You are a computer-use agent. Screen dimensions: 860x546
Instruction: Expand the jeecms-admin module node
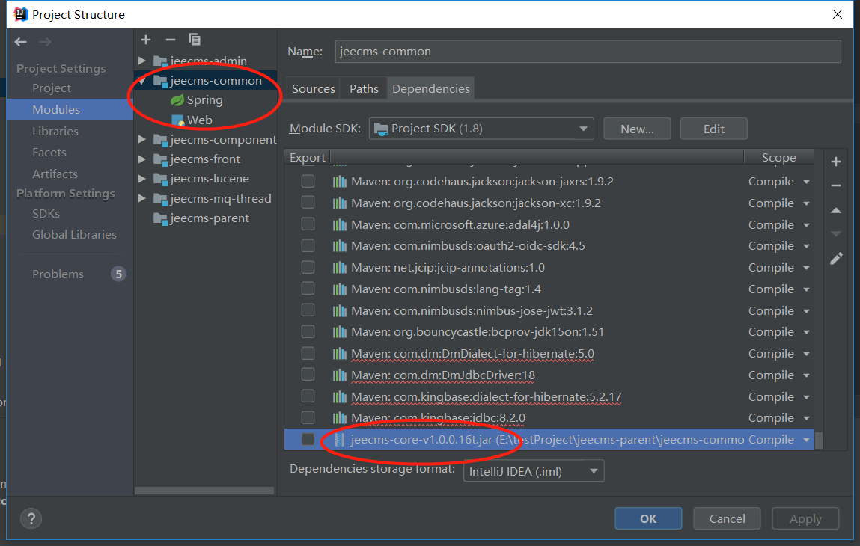point(142,61)
